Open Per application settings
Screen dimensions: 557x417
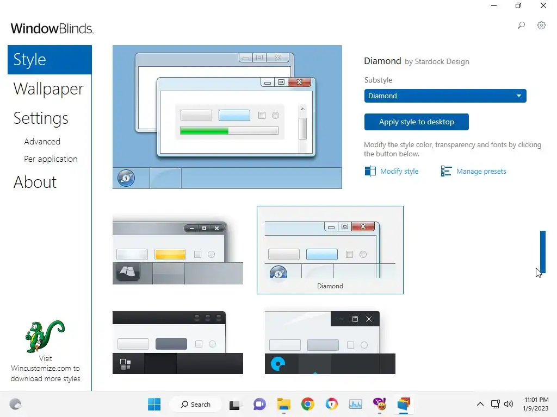pyautogui.click(x=51, y=159)
